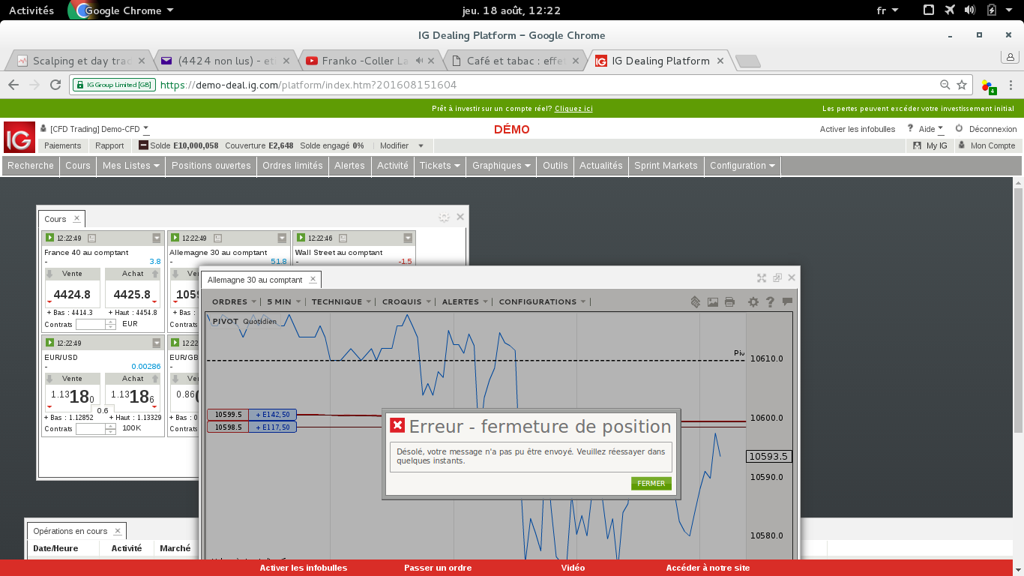
Task: Open chart settings gear icon
Action: coord(753,301)
